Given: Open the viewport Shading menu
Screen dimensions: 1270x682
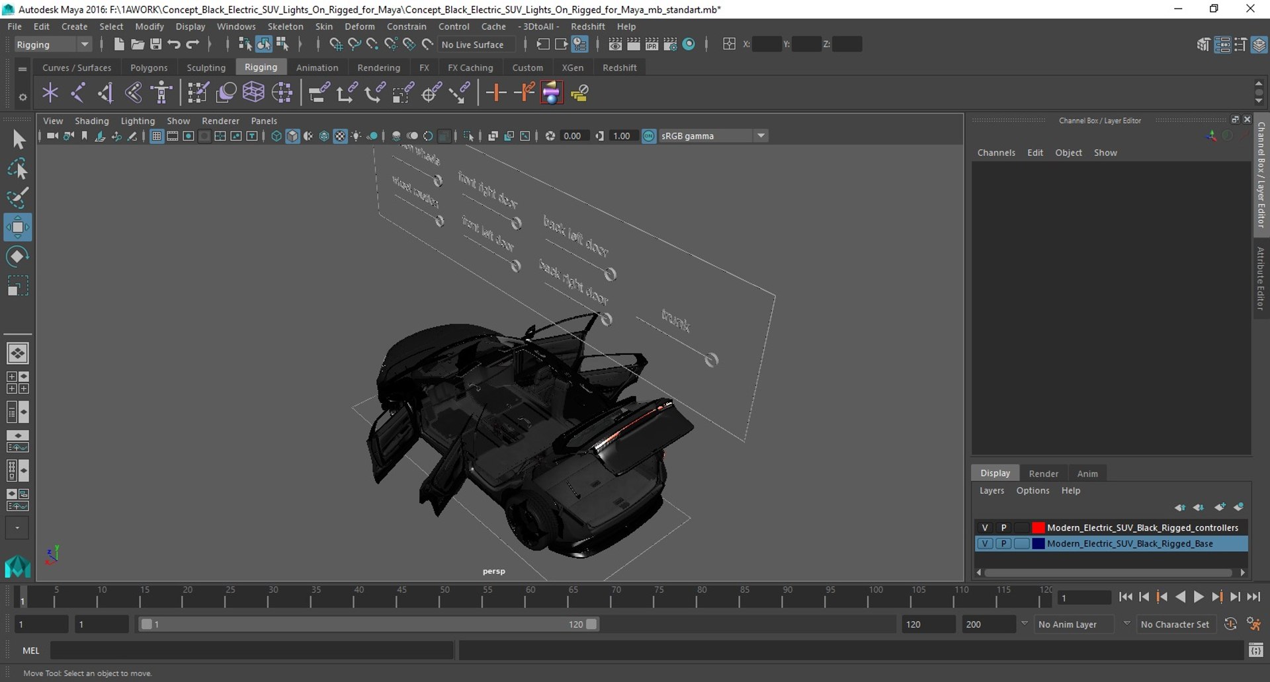Looking at the screenshot, I should coord(91,121).
